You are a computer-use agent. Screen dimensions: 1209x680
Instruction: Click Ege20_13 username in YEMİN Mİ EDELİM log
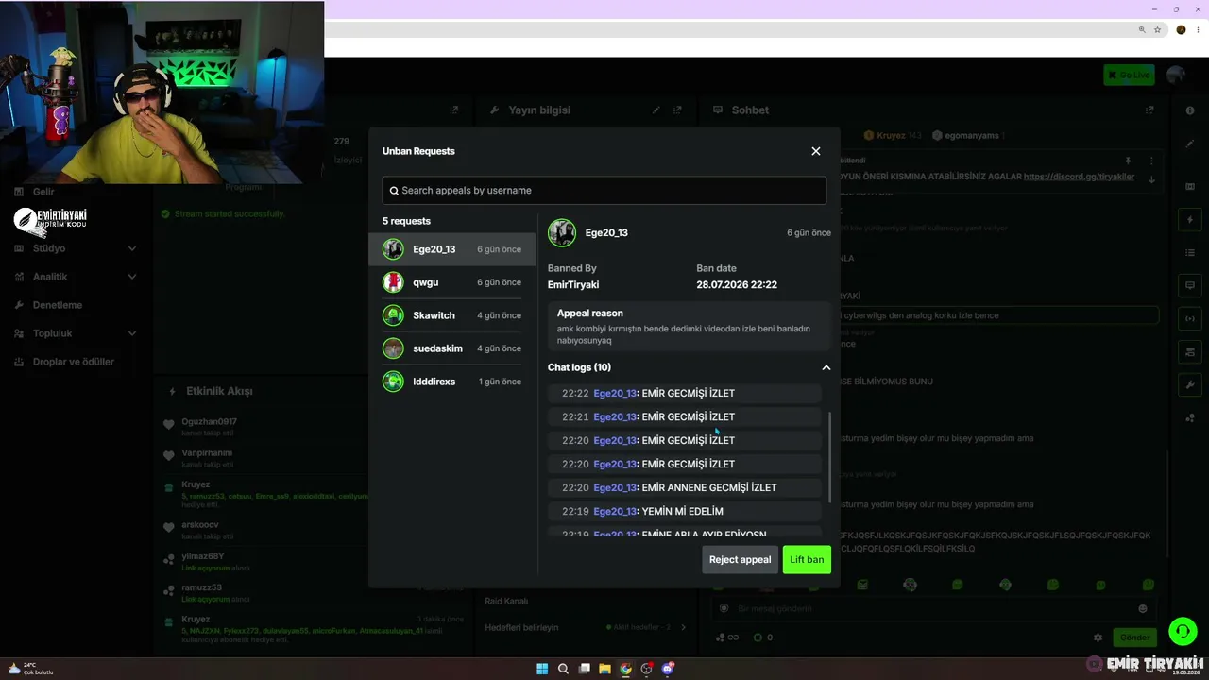coord(615,511)
